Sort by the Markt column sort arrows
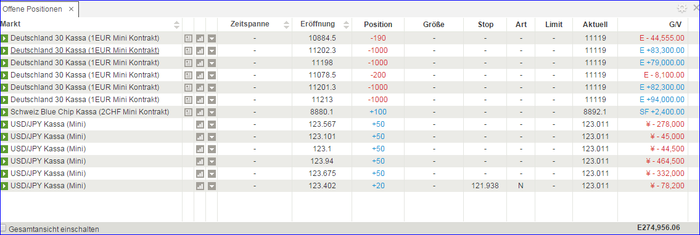 click(x=177, y=25)
